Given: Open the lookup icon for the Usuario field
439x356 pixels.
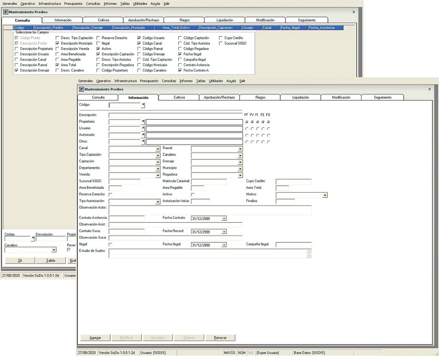Looking at the screenshot, I should [x=143, y=128].
